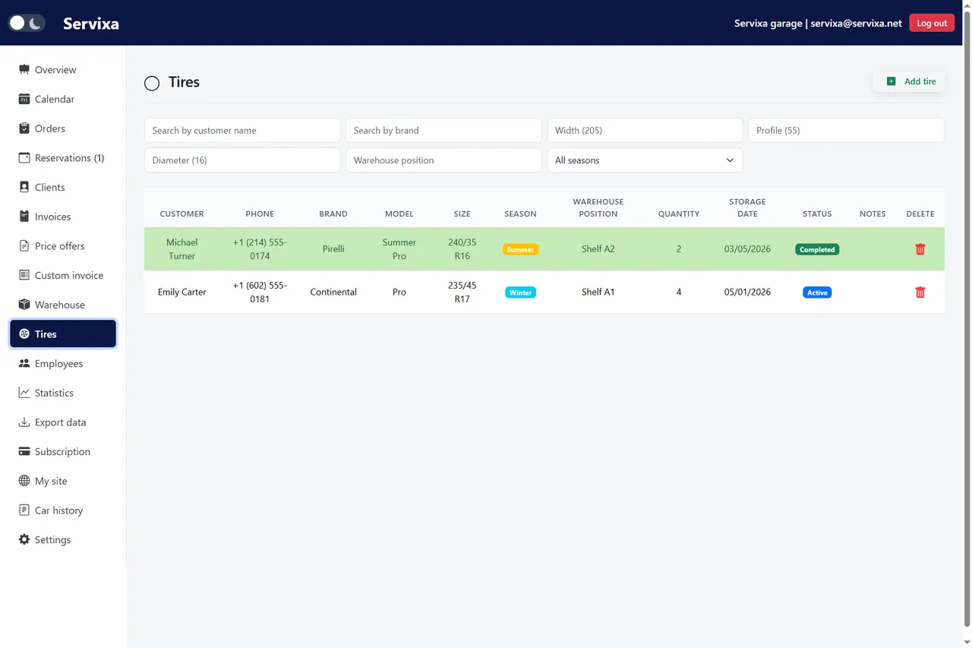Focus the Search by customer name field
Image resolution: width=972 pixels, height=648 pixels.
click(x=242, y=130)
